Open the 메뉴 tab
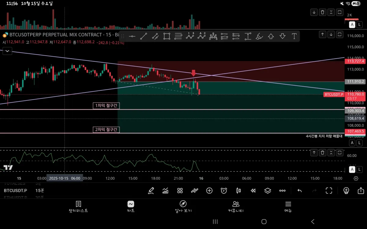The width and height of the screenshot is (367, 229). point(288,207)
